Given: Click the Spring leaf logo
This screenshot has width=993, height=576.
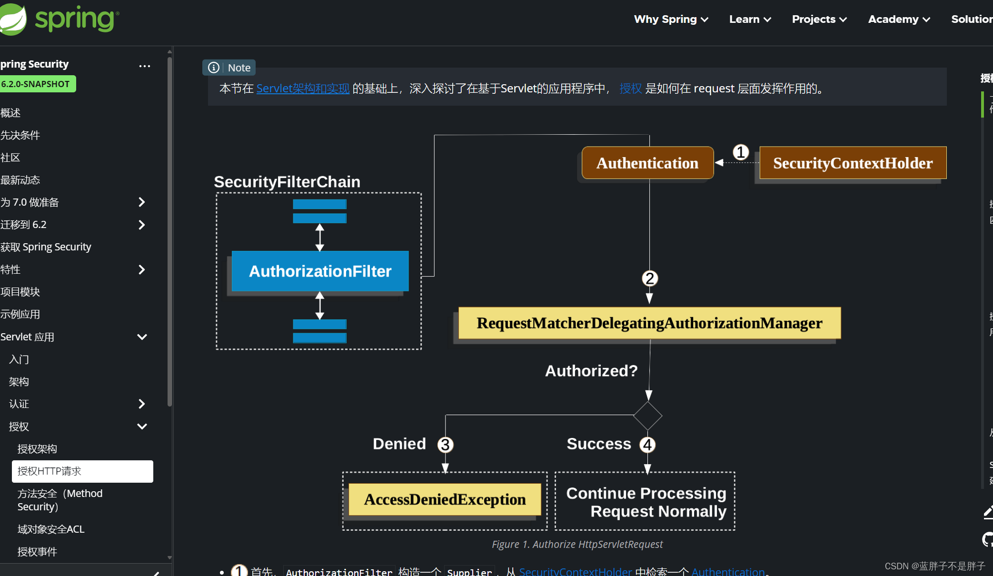Looking at the screenshot, I should coord(12,19).
